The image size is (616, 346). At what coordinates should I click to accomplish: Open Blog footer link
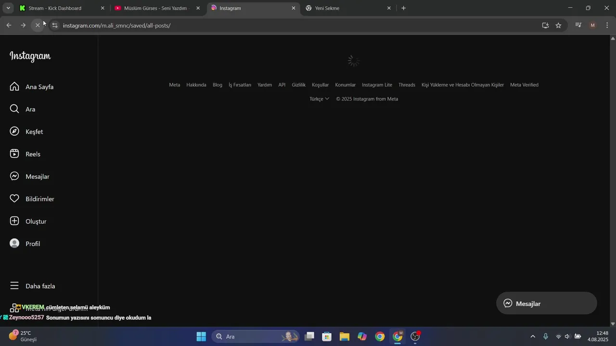click(x=218, y=85)
